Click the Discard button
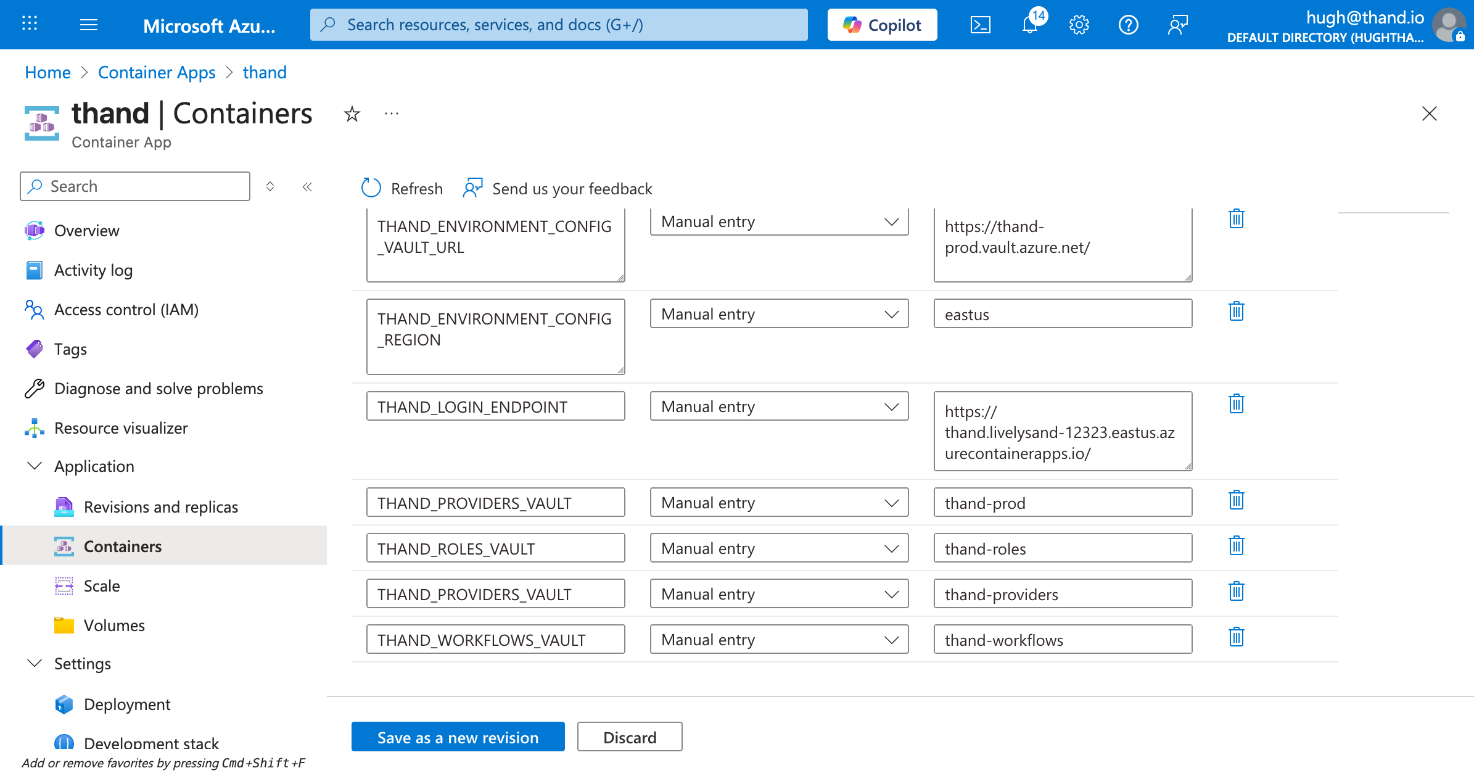 (x=629, y=737)
